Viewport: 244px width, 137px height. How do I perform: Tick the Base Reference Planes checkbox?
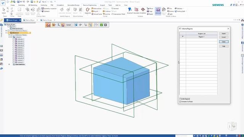coord(8,31)
